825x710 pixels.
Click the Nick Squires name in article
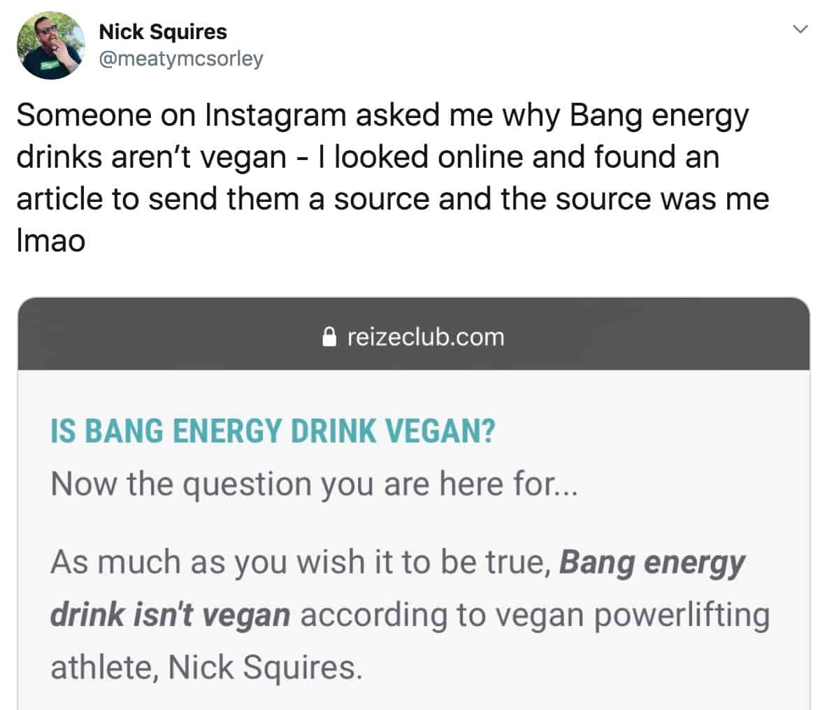point(265,667)
